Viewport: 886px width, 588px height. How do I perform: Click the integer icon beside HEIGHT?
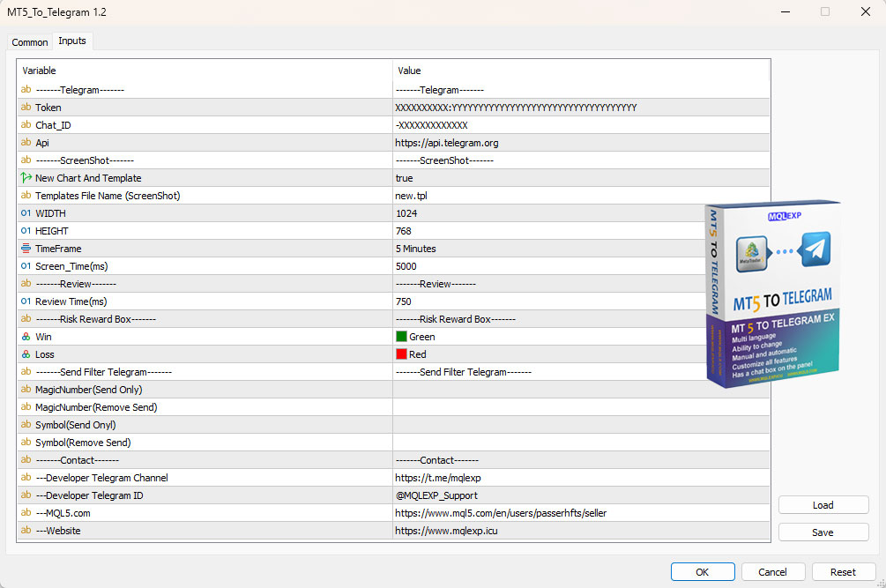coord(26,230)
